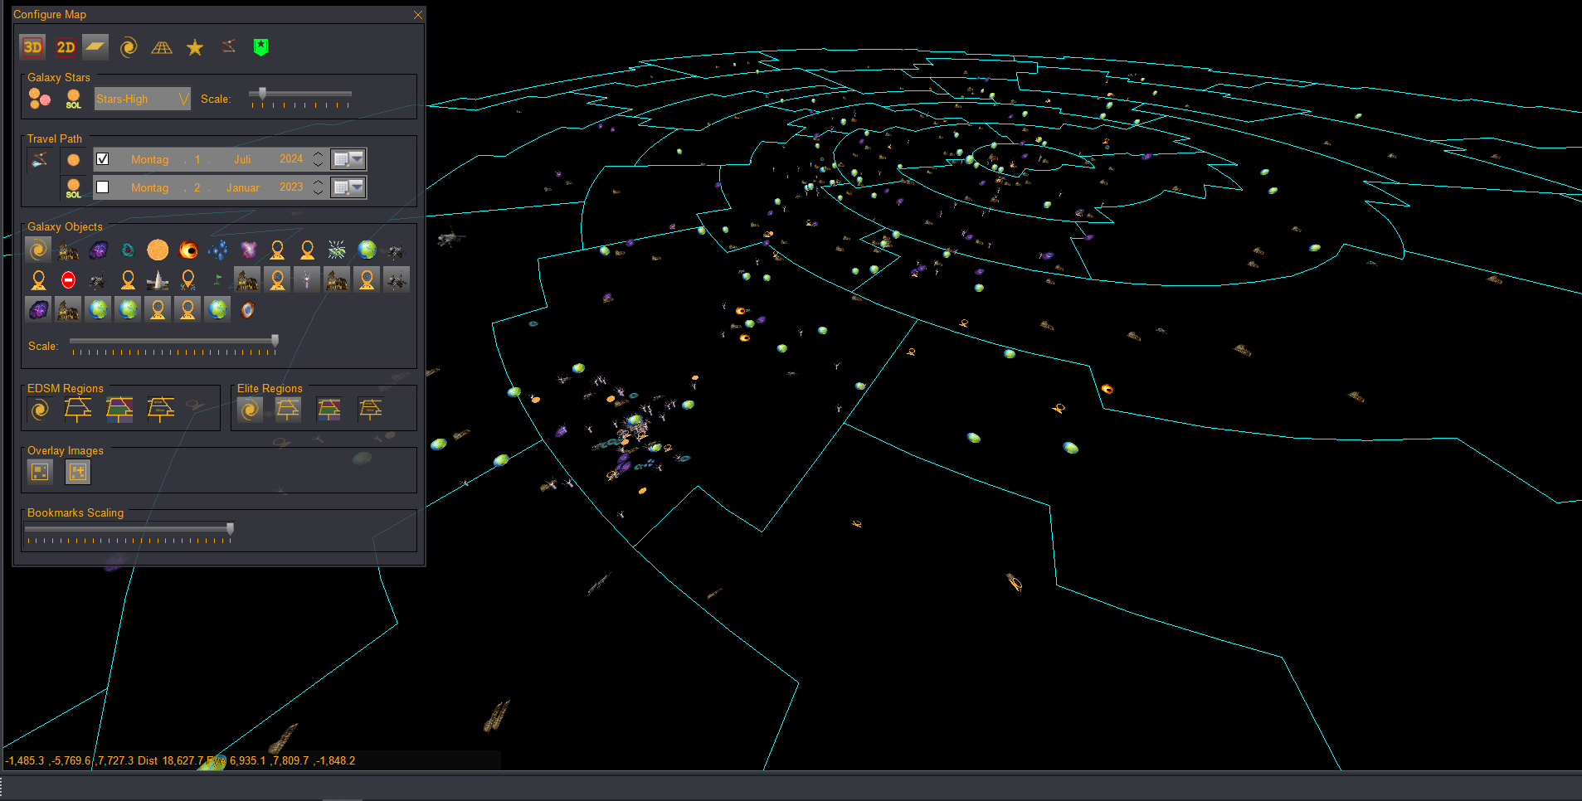The height and width of the screenshot is (801, 1582).
Task: Toggle the EDSM Regions galaxy spiral icon
Action: pyautogui.click(x=39, y=410)
